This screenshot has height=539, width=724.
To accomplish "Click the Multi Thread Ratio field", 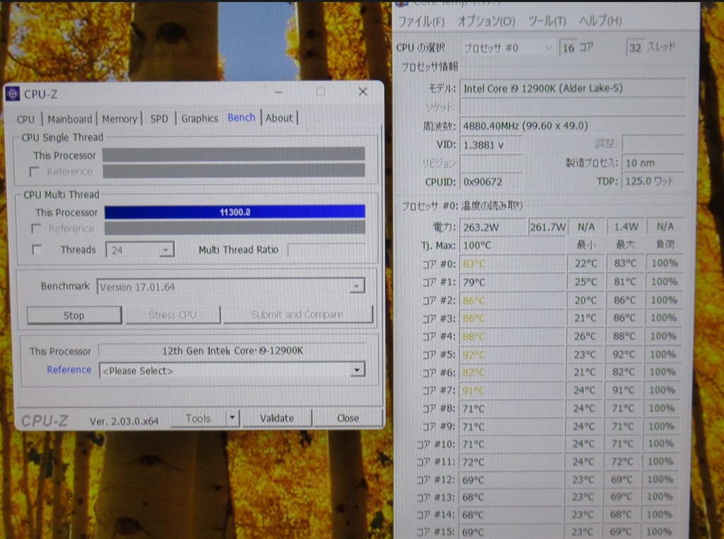I will [327, 250].
